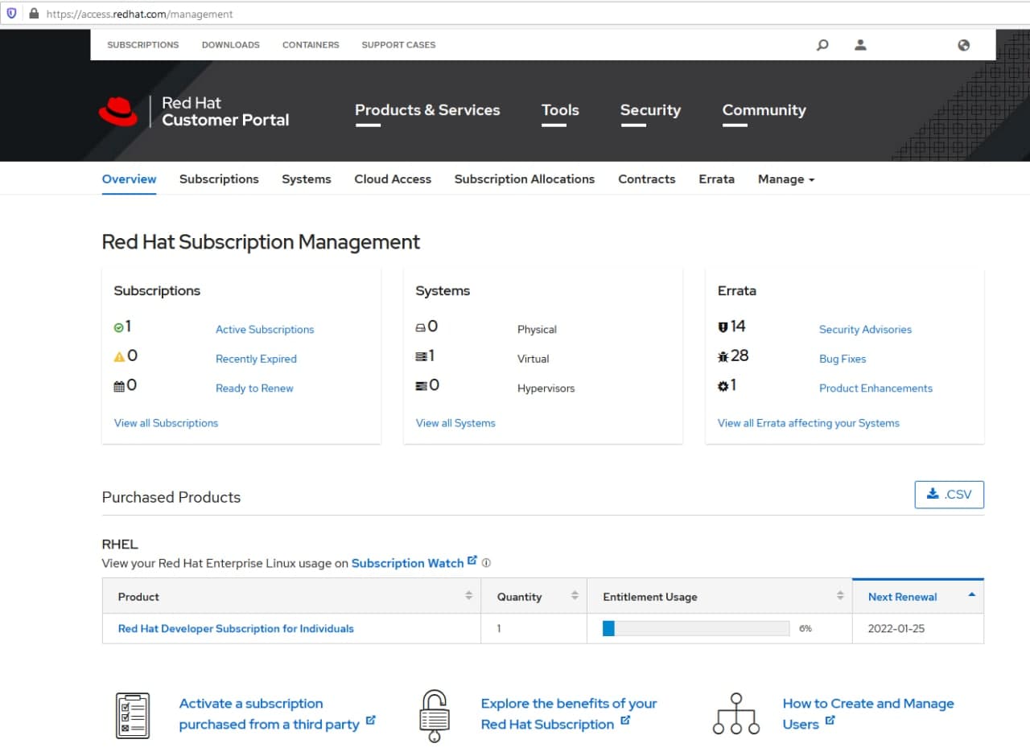The width and height of the screenshot is (1030, 756).
Task: Click CONTAINERS in the top utility bar
Action: (311, 45)
